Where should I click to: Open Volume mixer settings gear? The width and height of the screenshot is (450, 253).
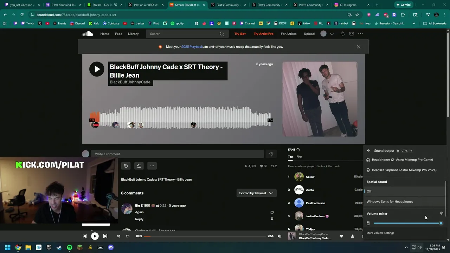click(442, 213)
